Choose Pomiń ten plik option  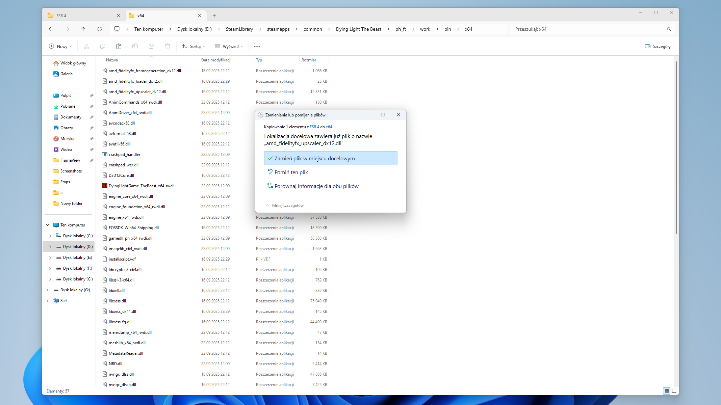click(331, 172)
